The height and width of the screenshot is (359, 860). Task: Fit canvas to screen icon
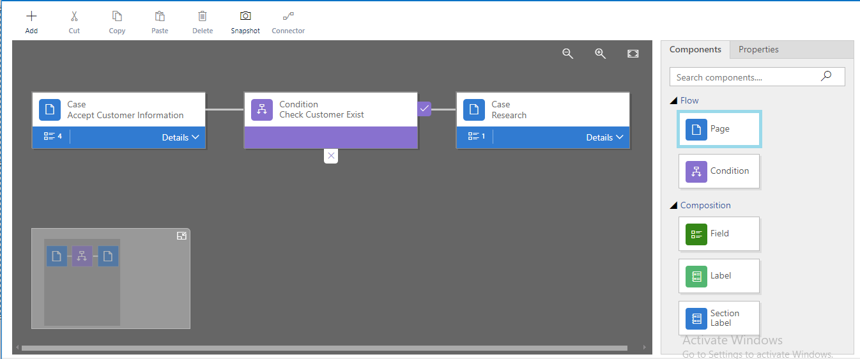[633, 54]
